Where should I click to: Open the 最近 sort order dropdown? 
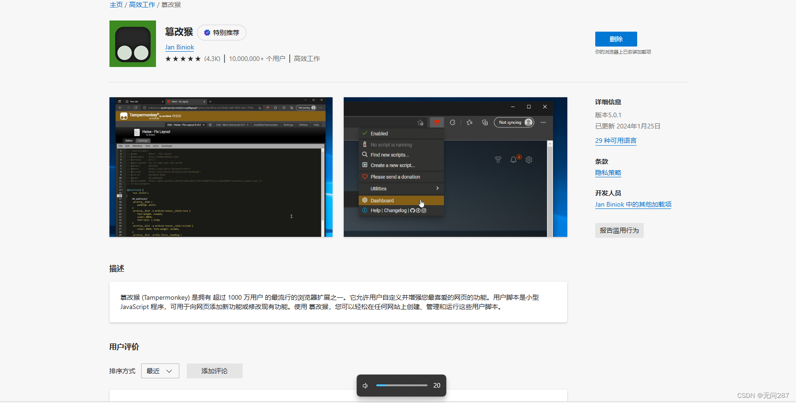point(160,371)
